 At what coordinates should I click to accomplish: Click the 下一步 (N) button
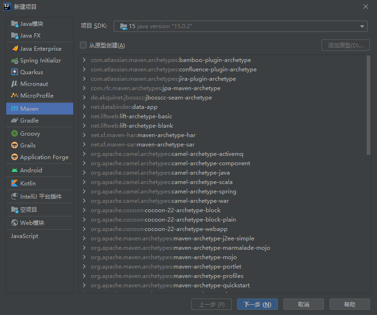tap(257, 305)
